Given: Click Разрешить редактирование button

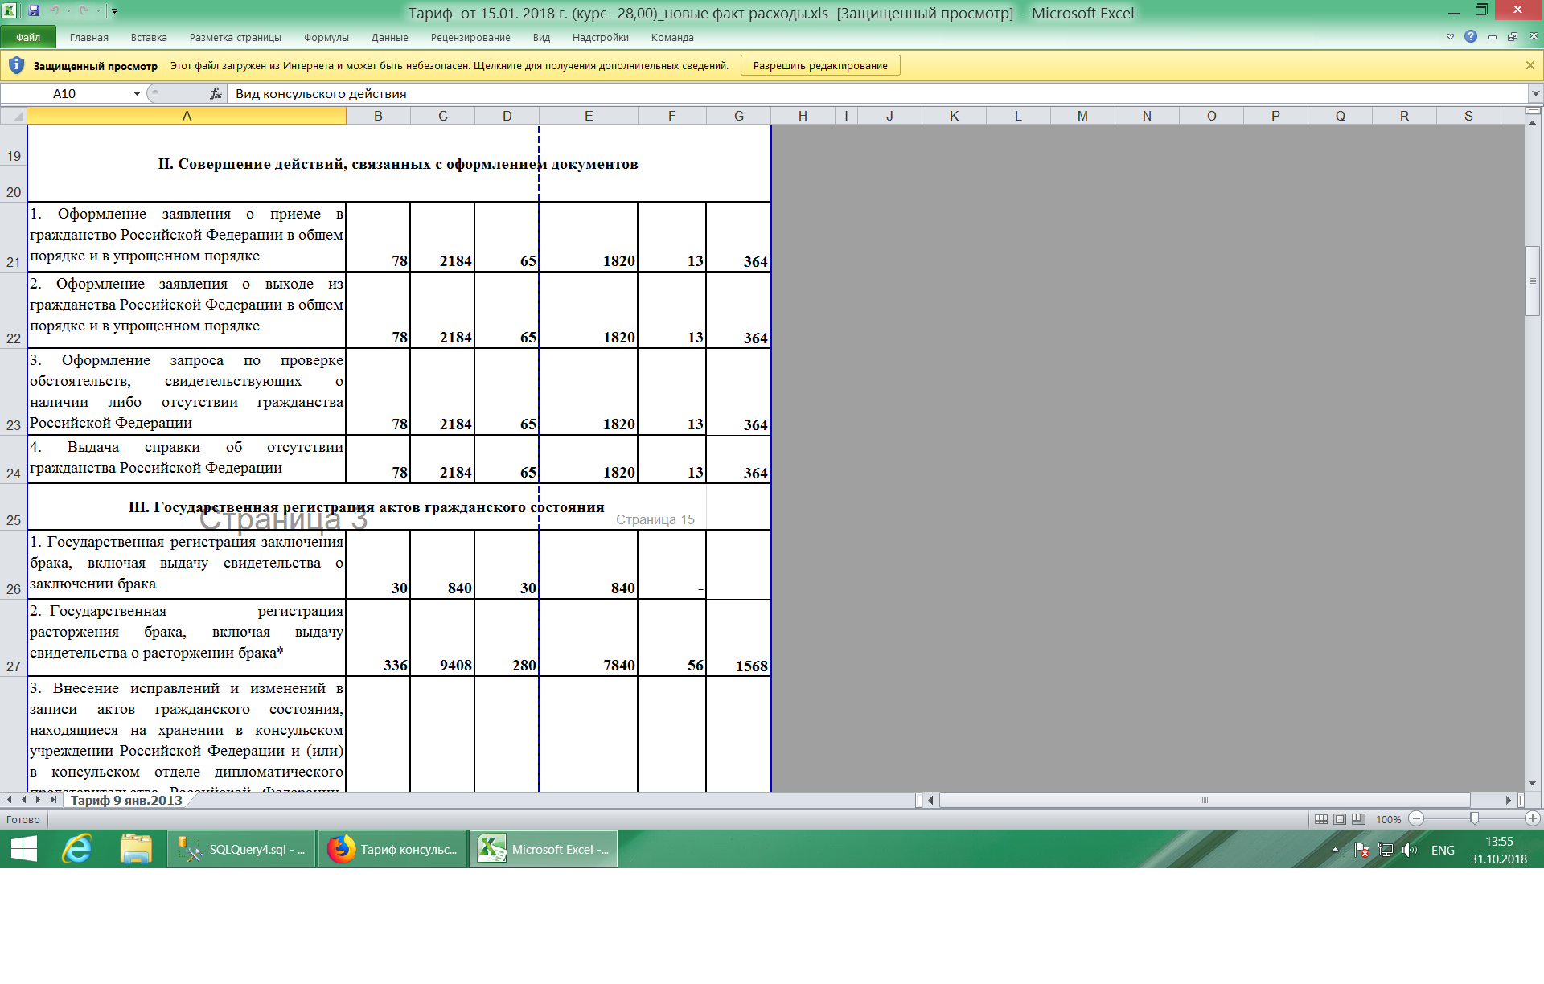Looking at the screenshot, I should click(x=819, y=66).
